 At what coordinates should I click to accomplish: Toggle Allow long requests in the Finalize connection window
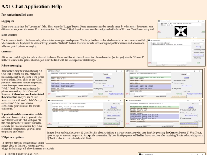[x=181, y=113]
